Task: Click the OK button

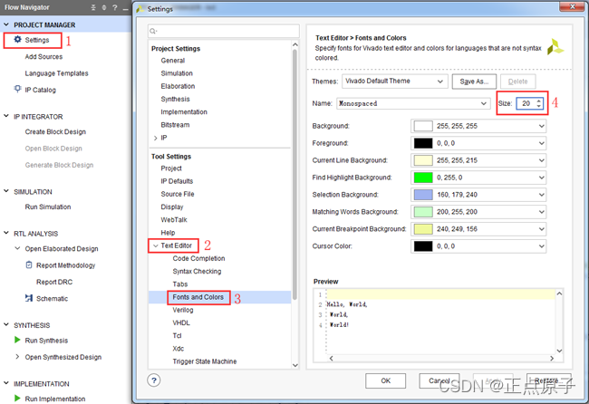Action: [385, 380]
